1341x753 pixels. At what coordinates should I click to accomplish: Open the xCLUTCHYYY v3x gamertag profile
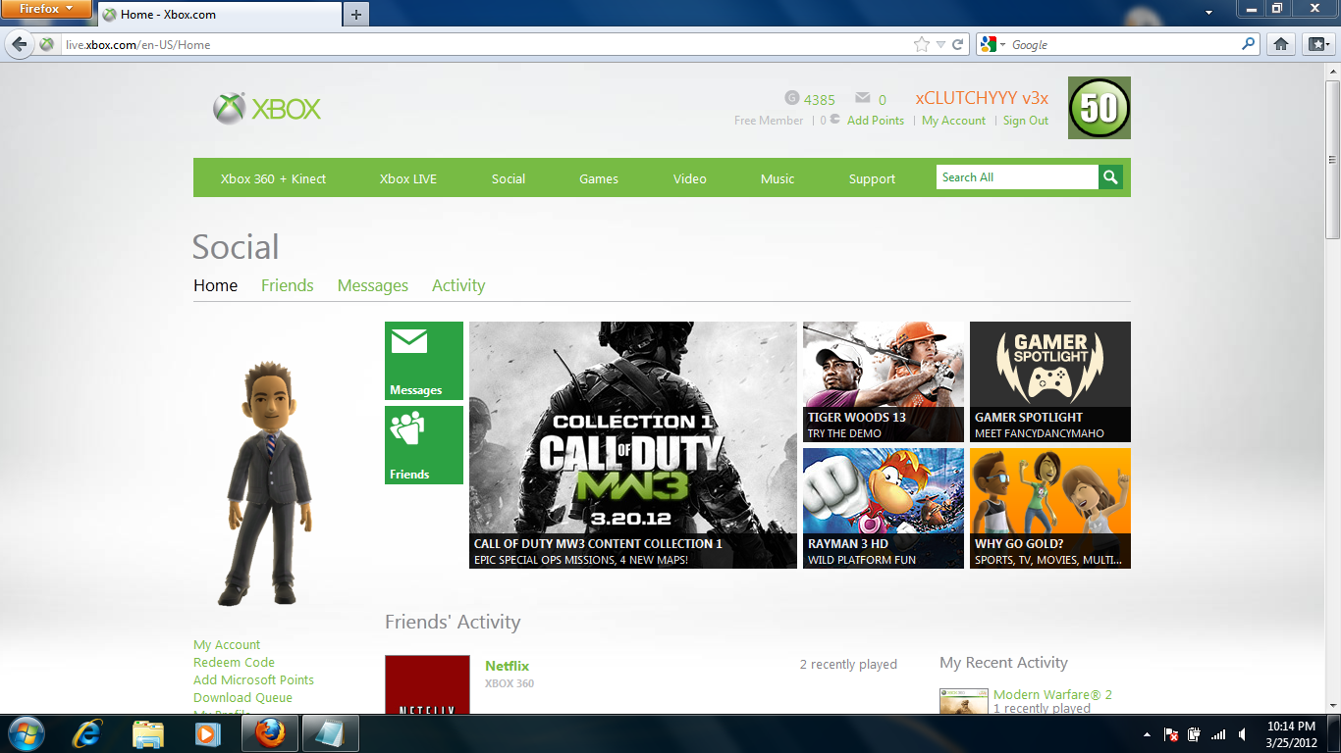coord(982,98)
